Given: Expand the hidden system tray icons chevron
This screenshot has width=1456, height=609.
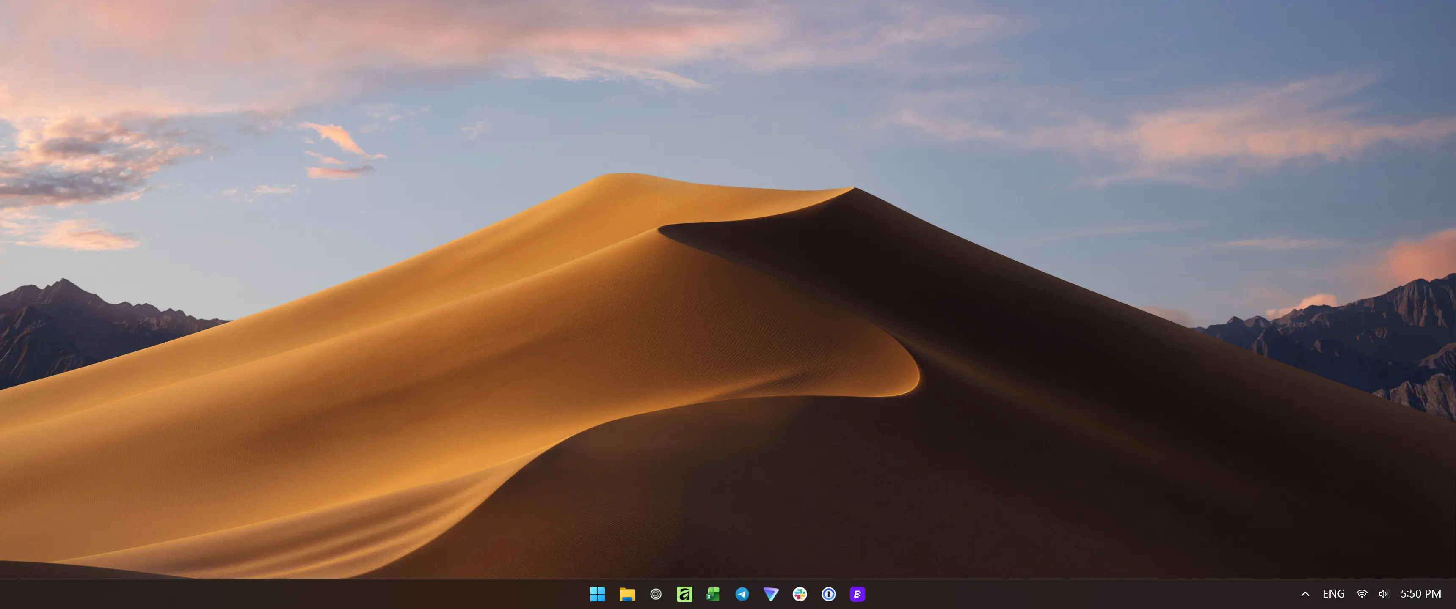Looking at the screenshot, I should point(1305,594).
